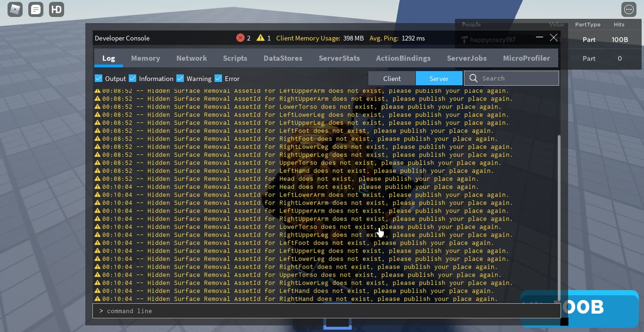Viewport: 644px width, 332px height.
Task: Click the red error count icon
Action: (x=240, y=38)
